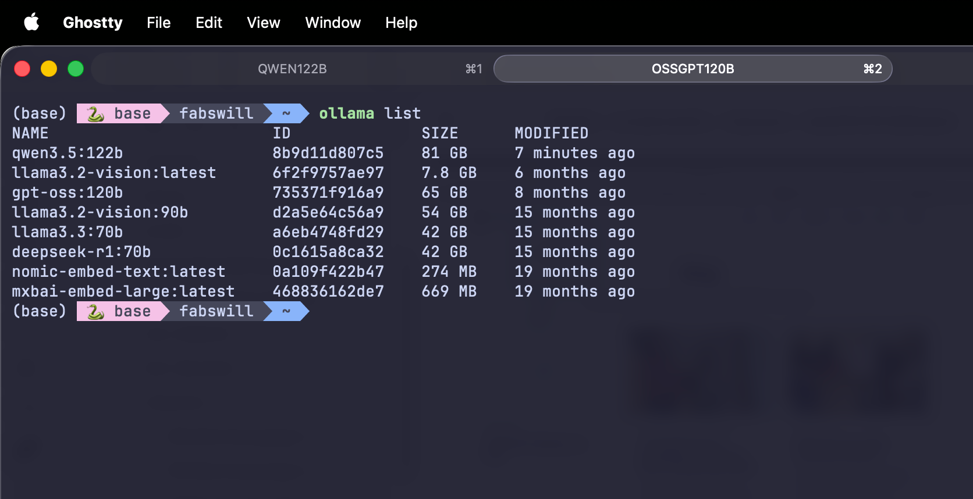
Task: Click the MODIFIED column header
Action: 552,133
